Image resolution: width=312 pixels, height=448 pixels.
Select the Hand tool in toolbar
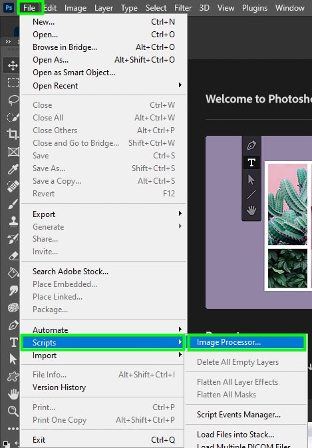(13, 394)
